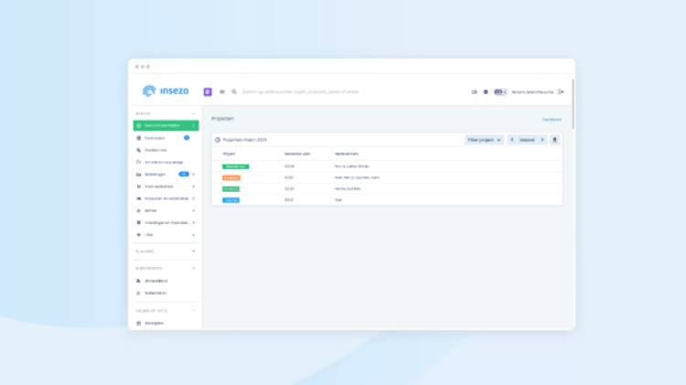Click the search magnifier icon
The height and width of the screenshot is (385, 686).
[234, 91]
